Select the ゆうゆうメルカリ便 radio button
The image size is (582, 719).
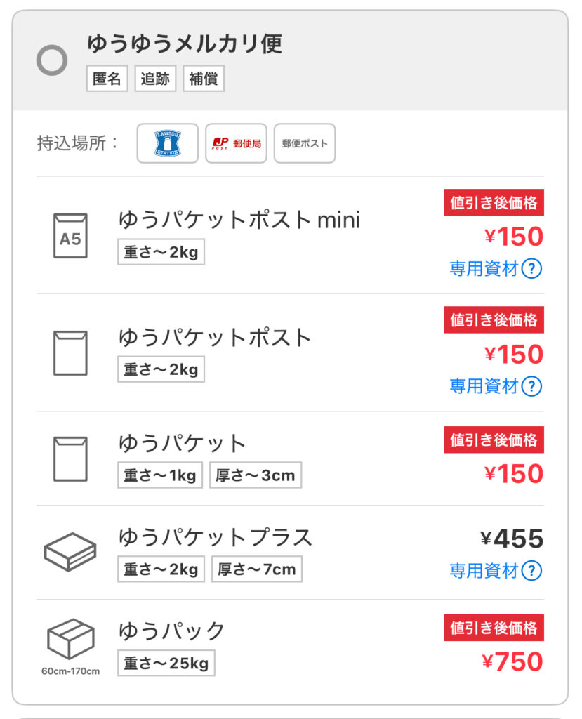(x=52, y=61)
